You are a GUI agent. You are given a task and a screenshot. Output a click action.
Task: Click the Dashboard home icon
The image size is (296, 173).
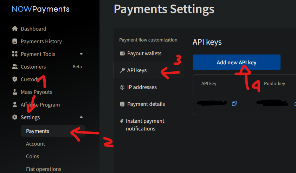point(14,28)
